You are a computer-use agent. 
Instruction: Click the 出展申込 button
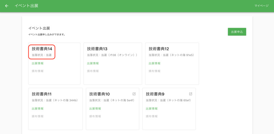point(237,32)
